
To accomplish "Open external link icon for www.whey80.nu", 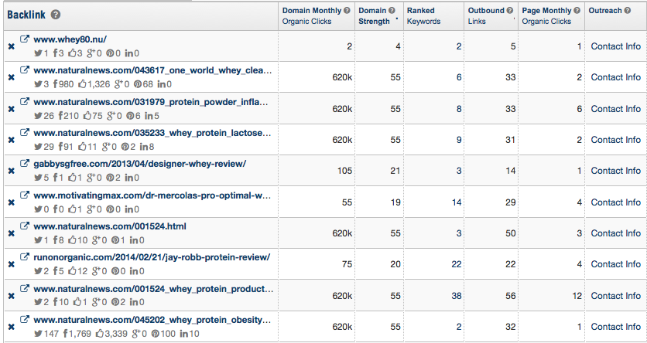I will [x=25, y=39].
